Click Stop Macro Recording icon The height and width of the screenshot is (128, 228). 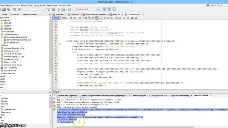(128, 18)
